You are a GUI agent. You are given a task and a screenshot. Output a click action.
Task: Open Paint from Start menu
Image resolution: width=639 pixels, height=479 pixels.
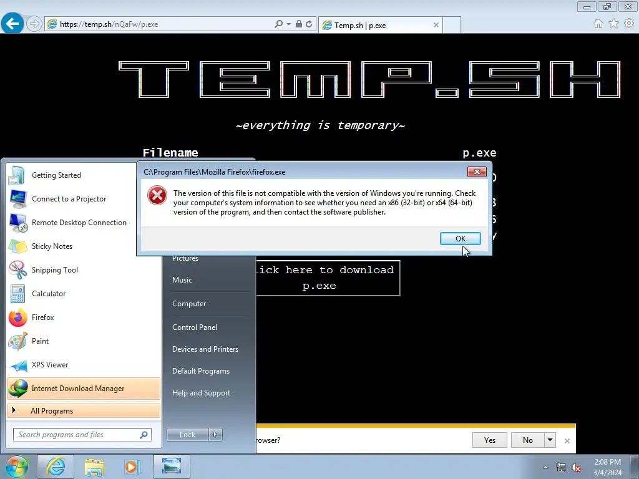point(84,341)
